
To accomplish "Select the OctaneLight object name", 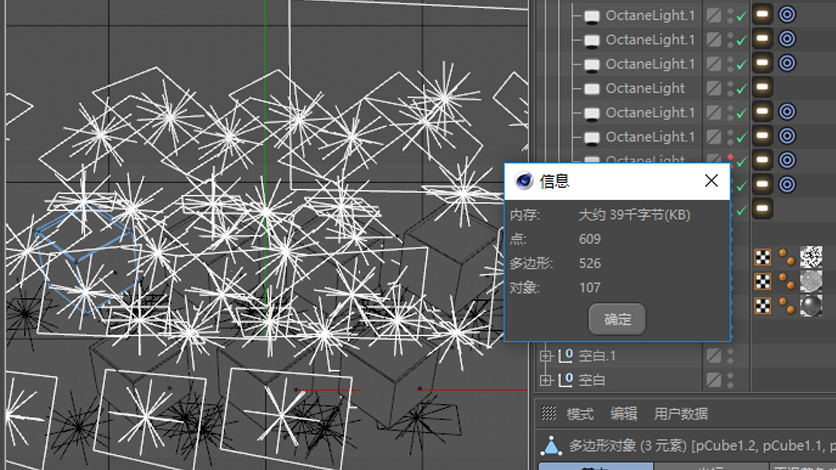I will (x=645, y=88).
